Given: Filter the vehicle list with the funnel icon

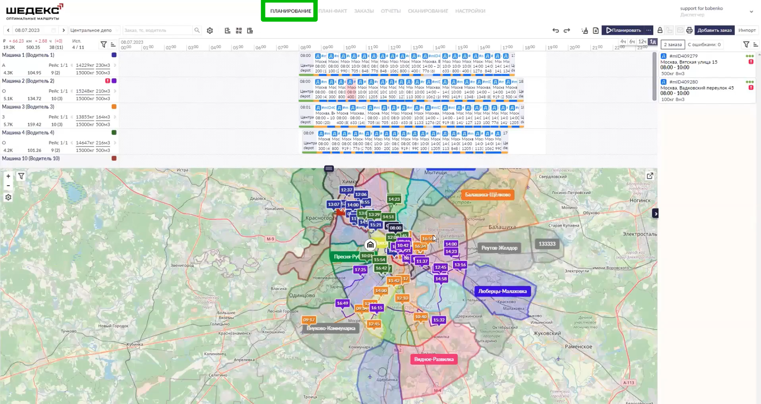Looking at the screenshot, I should [x=103, y=45].
